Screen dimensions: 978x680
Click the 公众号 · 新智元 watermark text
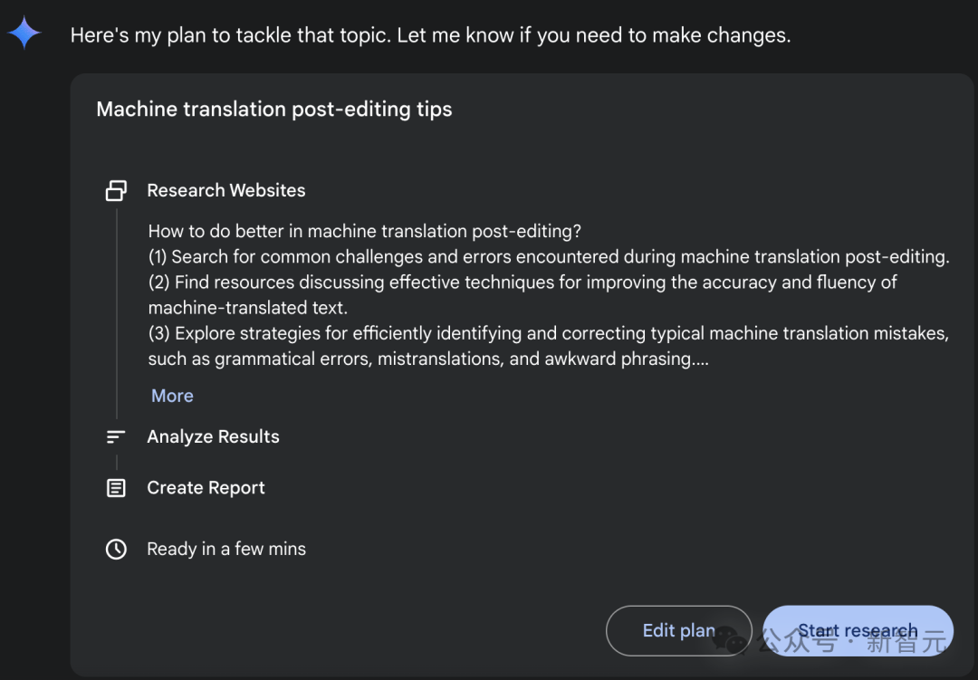(x=852, y=641)
